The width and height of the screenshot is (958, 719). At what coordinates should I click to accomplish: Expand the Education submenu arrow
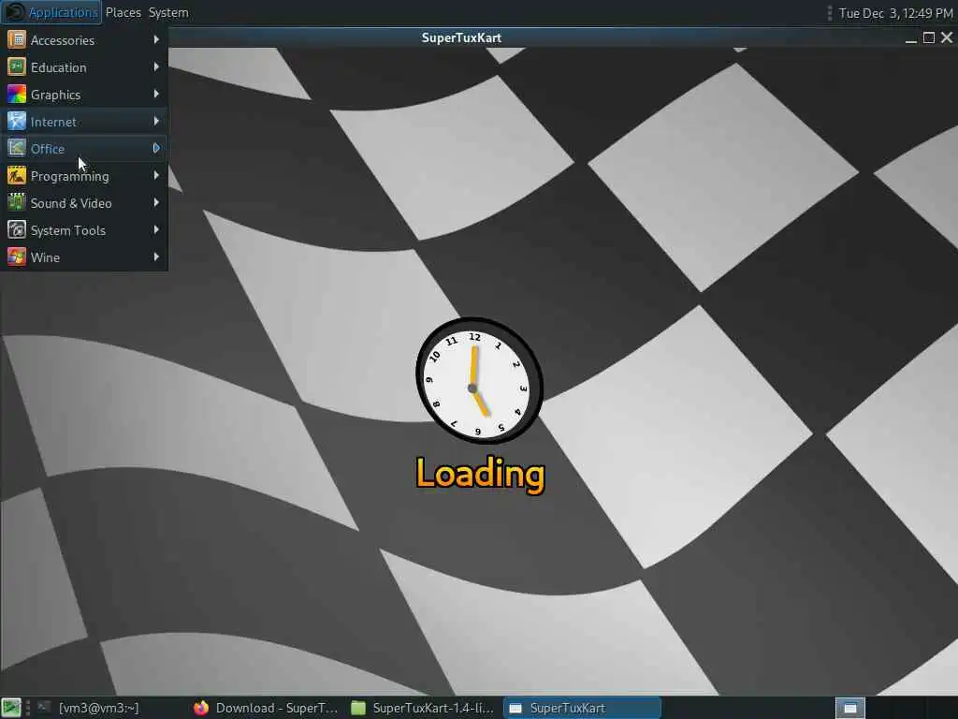156,66
